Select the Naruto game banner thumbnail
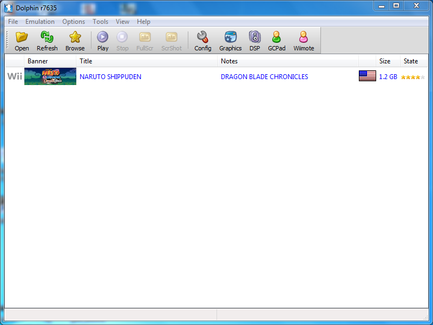The width and height of the screenshot is (433, 325). [50, 76]
